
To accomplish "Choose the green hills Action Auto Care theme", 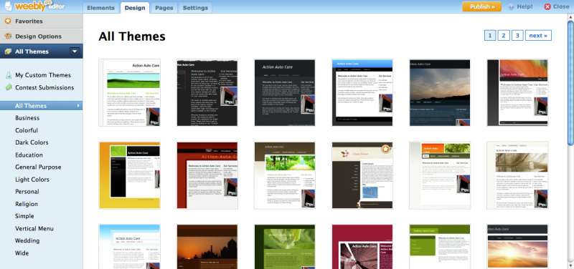I will tap(130, 93).
